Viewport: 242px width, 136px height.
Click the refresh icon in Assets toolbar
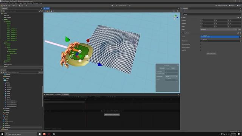pyautogui.click(x=42, y=72)
